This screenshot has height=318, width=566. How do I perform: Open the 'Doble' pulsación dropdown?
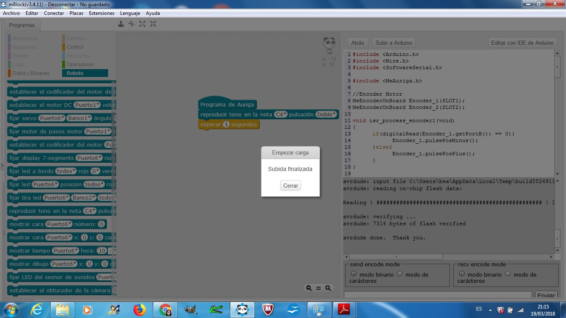327,115
